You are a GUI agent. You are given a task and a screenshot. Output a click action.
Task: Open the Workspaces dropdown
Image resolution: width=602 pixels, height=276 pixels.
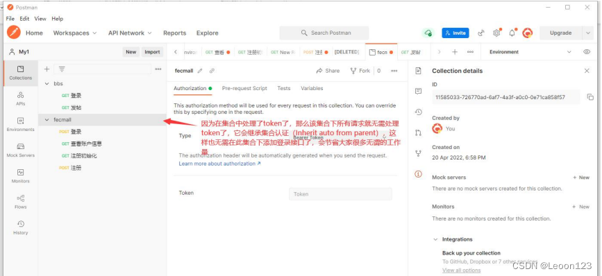75,33
